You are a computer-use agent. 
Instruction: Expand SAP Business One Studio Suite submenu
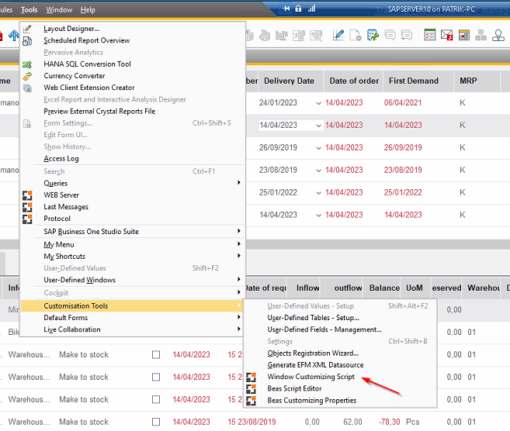pyautogui.click(x=239, y=231)
